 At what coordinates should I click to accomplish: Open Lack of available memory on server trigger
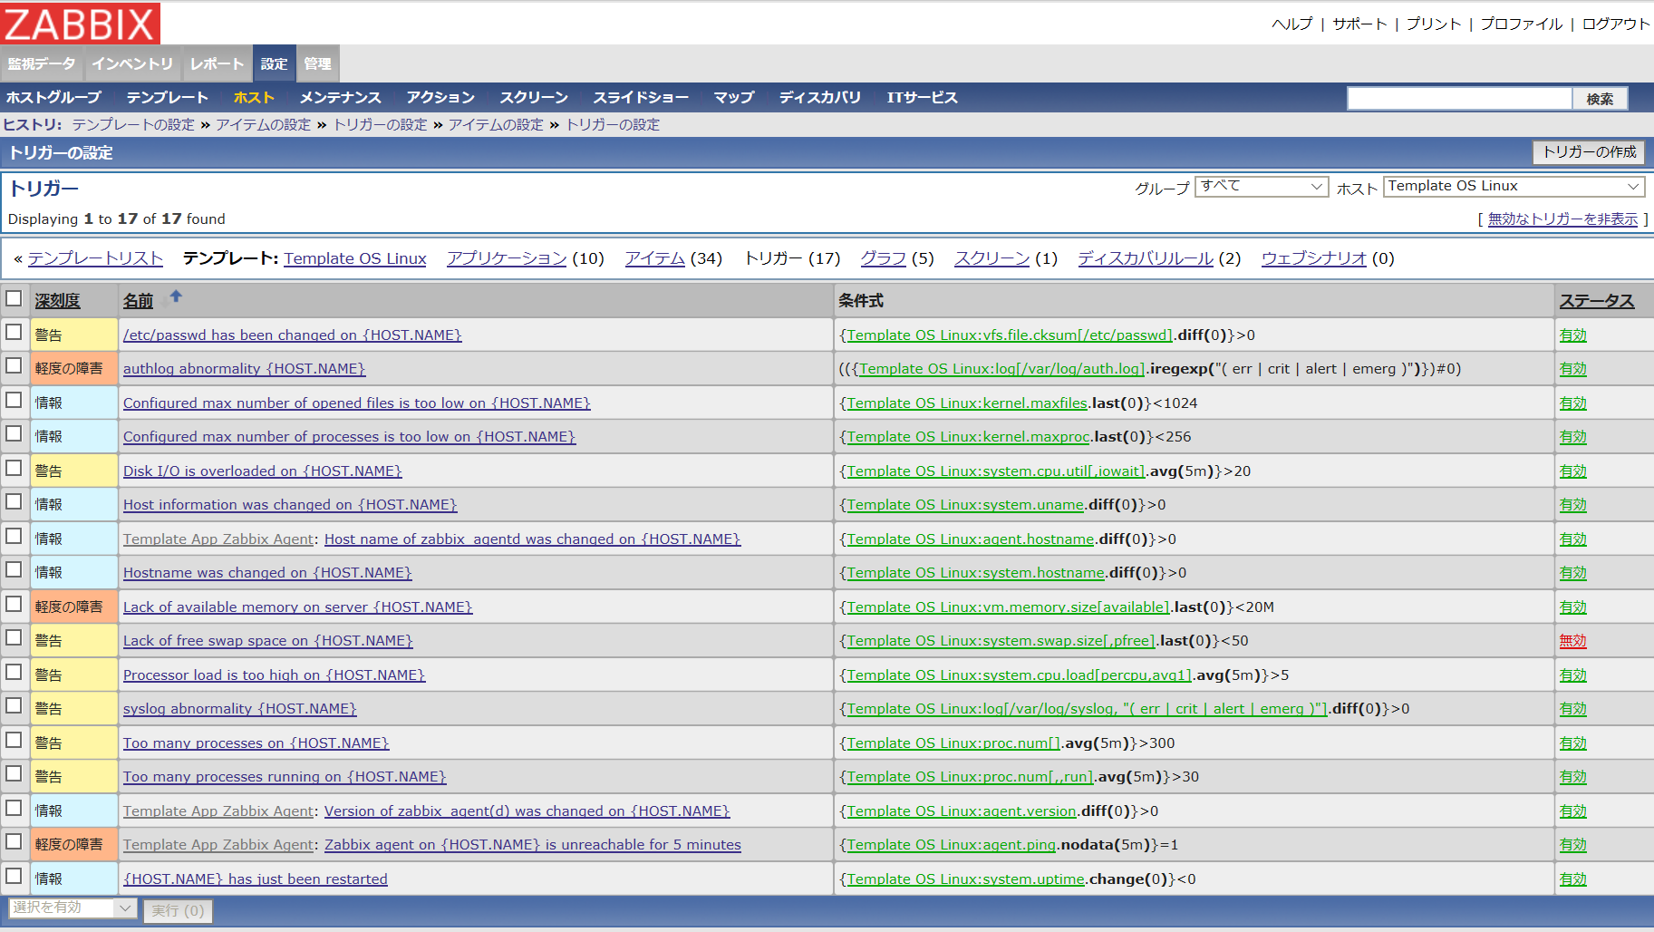click(x=297, y=607)
